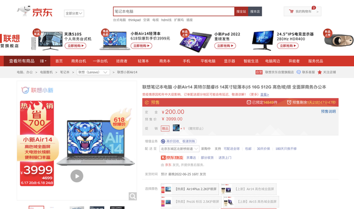Open the 预售说明 link
Image resolution: width=354 pixels, height=209 pixels.
(x=328, y=111)
